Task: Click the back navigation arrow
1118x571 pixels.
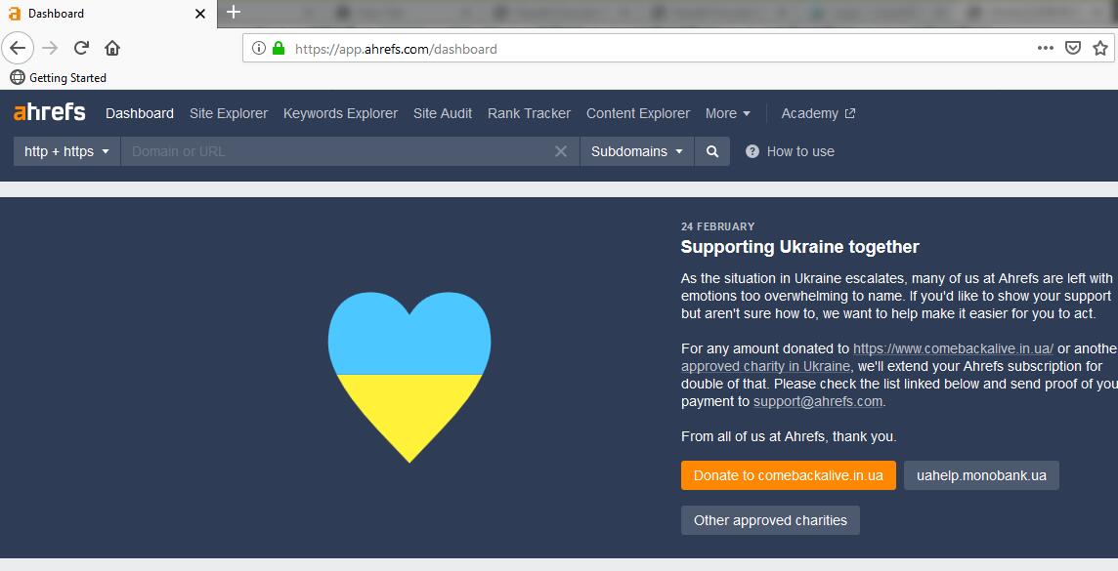Action: point(18,47)
